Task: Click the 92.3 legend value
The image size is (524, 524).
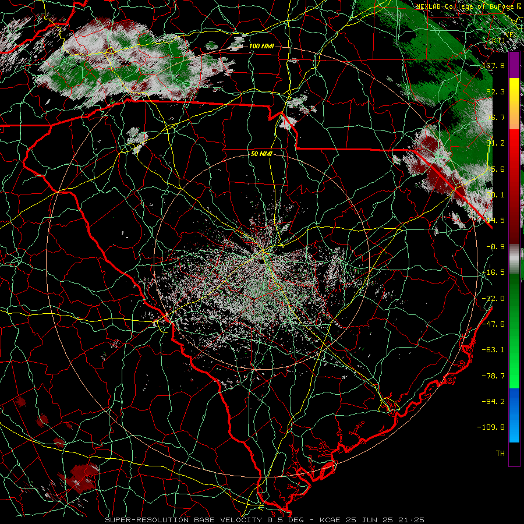Action: point(495,91)
